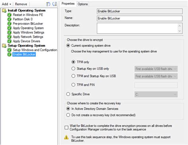Select Apply Network Settings step
Viewport: 188px width, 145px height.
[28, 37]
